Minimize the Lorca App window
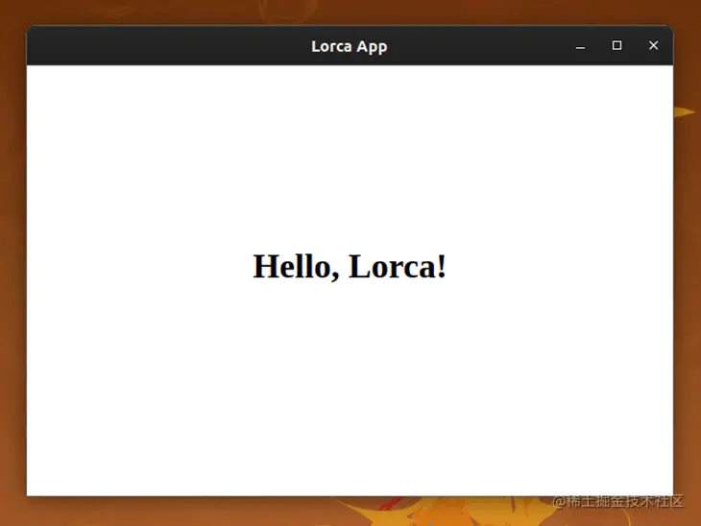Screen dimensions: 701x526 580,46
